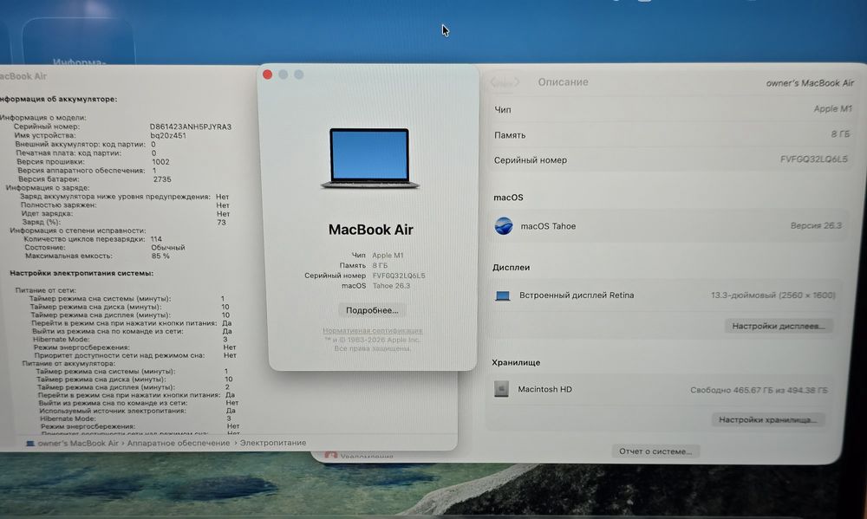Open the Нормативная сертификация link

(x=373, y=330)
